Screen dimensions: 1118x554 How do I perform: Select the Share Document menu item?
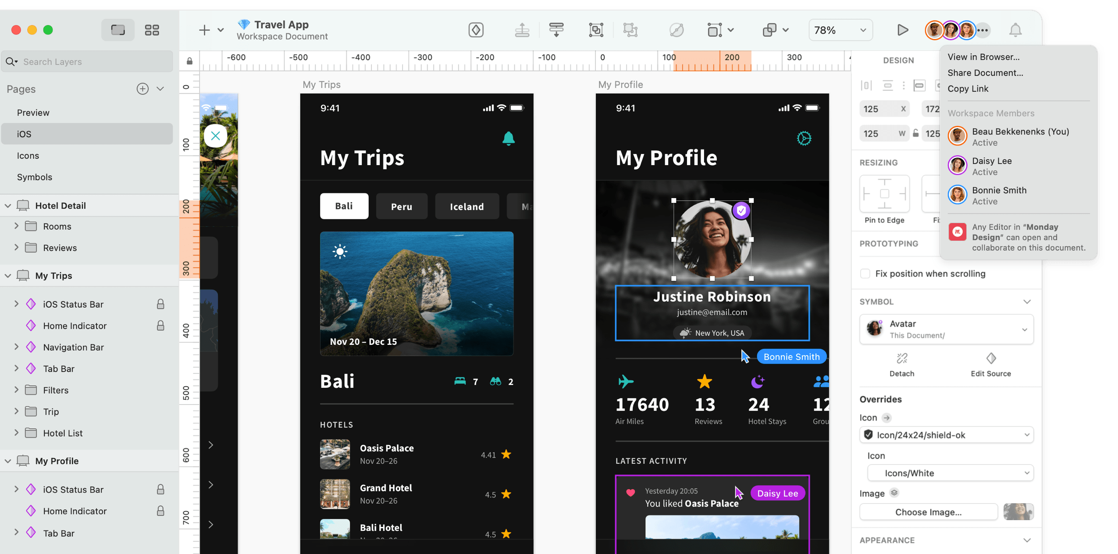[985, 73]
